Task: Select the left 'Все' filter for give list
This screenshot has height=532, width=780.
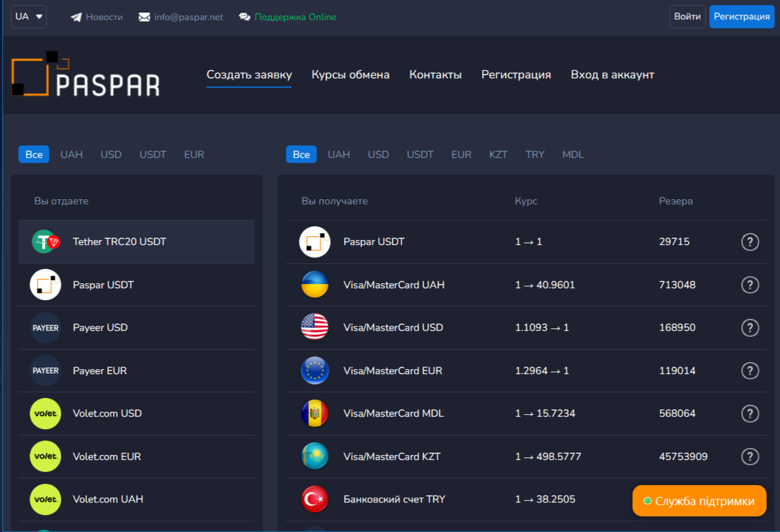Action: click(34, 155)
